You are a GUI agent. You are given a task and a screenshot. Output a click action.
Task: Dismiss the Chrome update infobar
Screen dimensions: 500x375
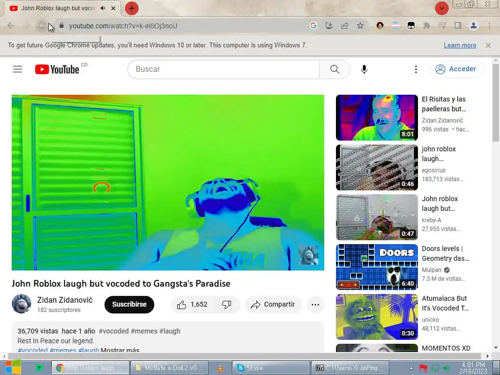[x=488, y=45]
